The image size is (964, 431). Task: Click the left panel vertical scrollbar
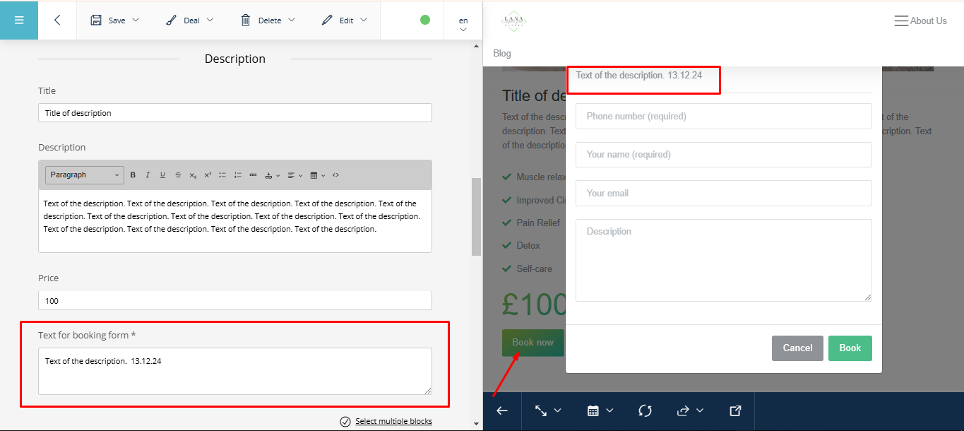coord(476,215)
